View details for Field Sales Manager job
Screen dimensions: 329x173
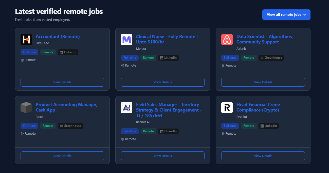tap(163, 156)
